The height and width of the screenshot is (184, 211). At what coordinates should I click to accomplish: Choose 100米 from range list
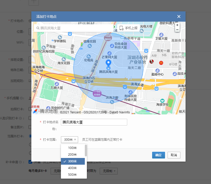[72, 148]
